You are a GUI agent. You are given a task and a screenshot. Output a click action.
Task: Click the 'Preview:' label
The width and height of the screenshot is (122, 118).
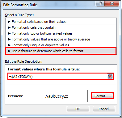point(15,96)
